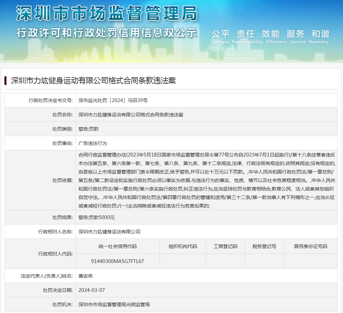Click the 统一社会信用代码 column header
This screenshot has height=313, width=343.
pos(118,246)
